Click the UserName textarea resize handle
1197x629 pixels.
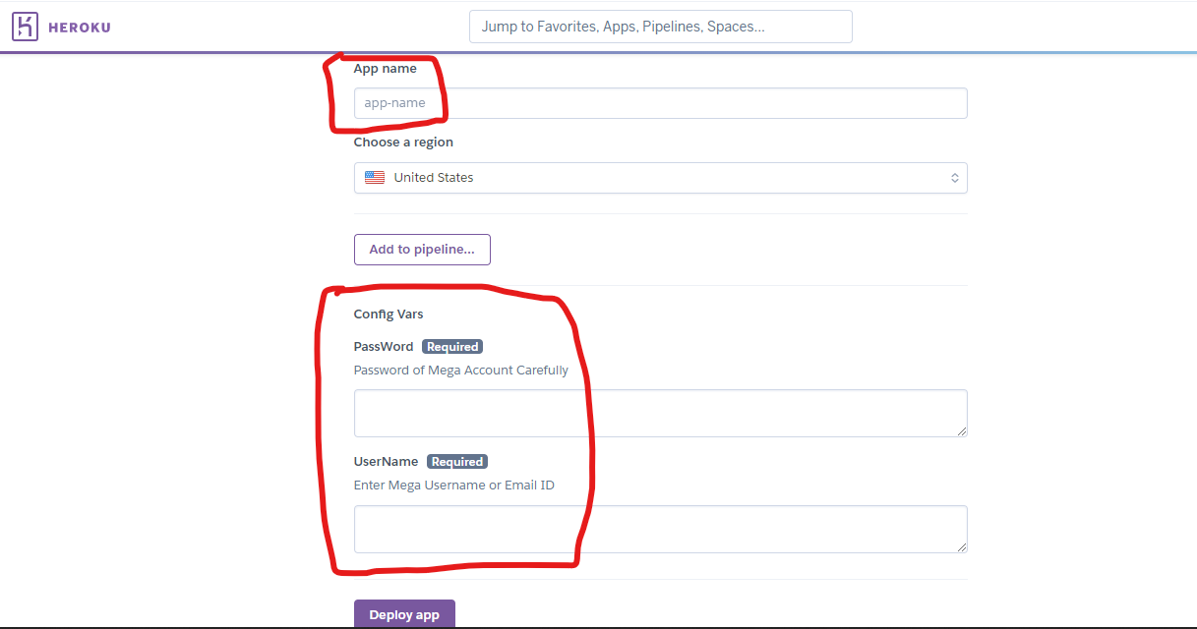click(x=961, y=546)
